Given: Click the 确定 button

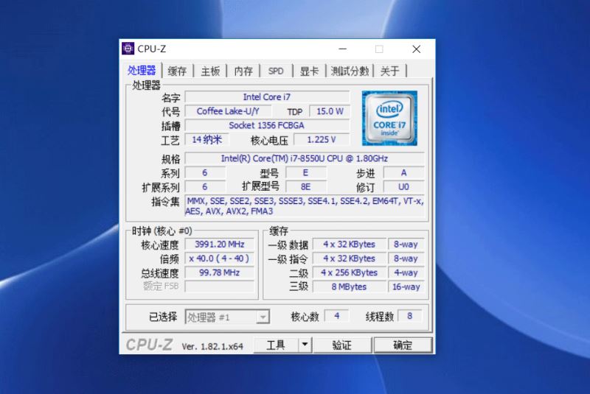Looking at the screenshot, I should 403,345.
